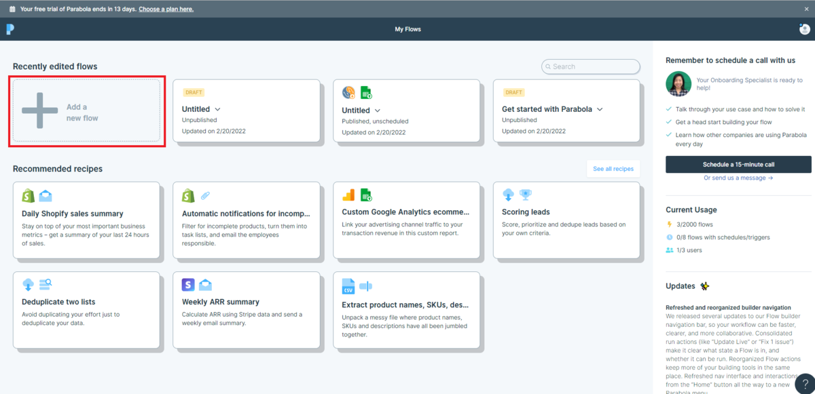815x394 pixels.
Task: Click Schedule a 15-minute call button
Action: tap(738, 164)
